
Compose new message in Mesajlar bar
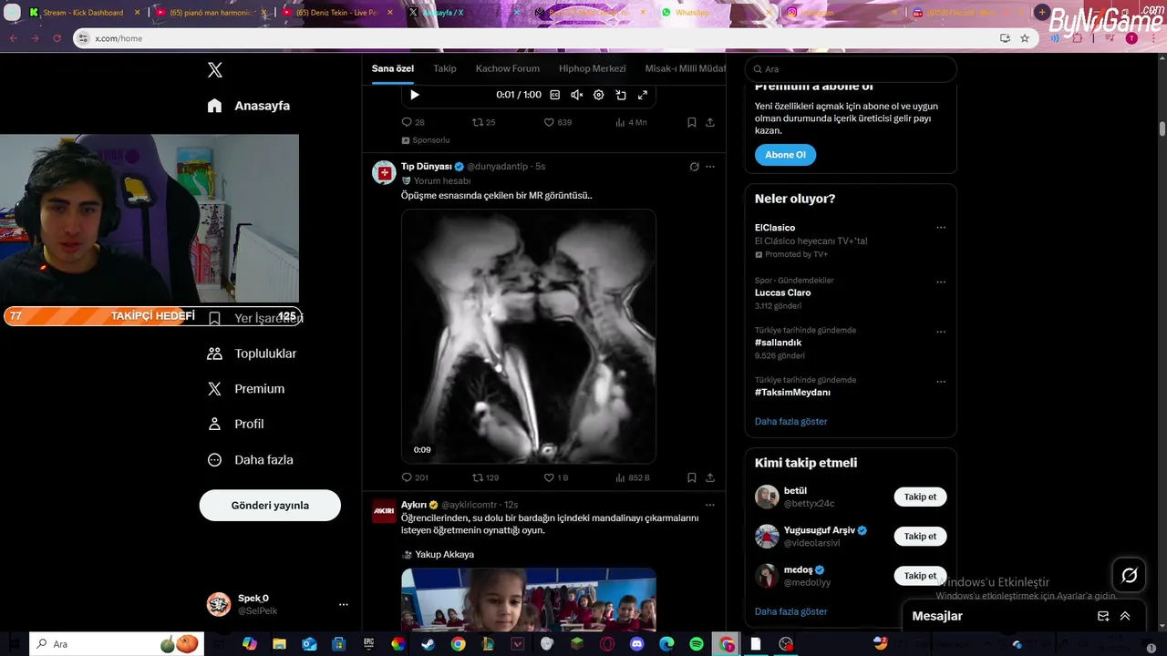click(1103, 617)
